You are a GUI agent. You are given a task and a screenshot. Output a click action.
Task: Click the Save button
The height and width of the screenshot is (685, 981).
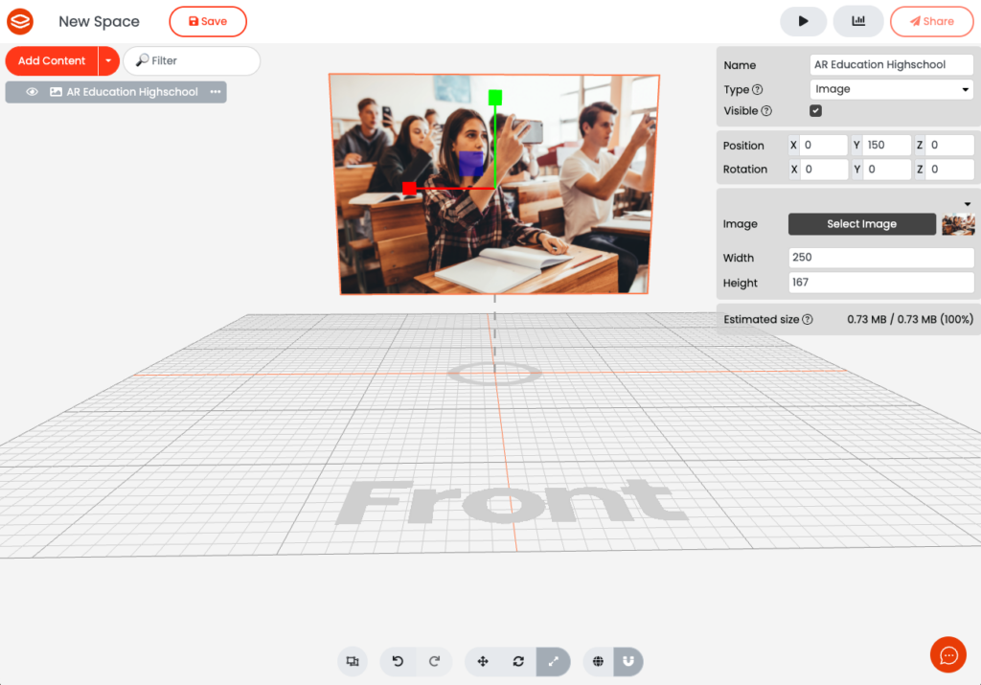tap(208, 21)
